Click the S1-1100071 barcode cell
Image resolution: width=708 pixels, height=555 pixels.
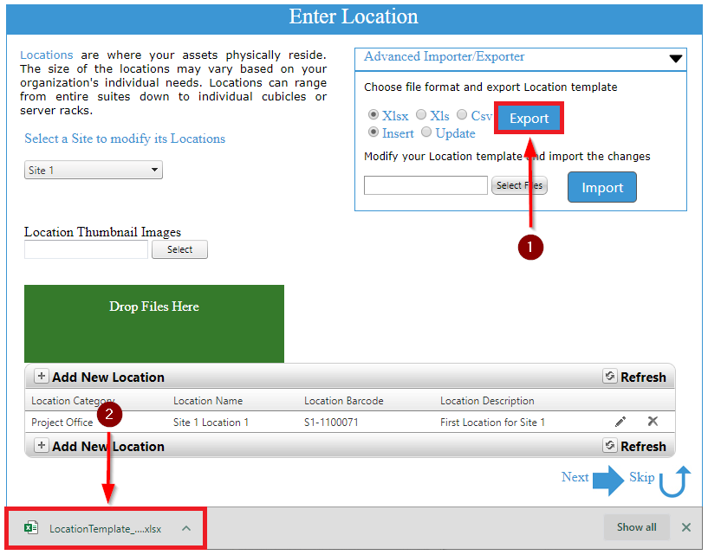[x=331, y=423]
